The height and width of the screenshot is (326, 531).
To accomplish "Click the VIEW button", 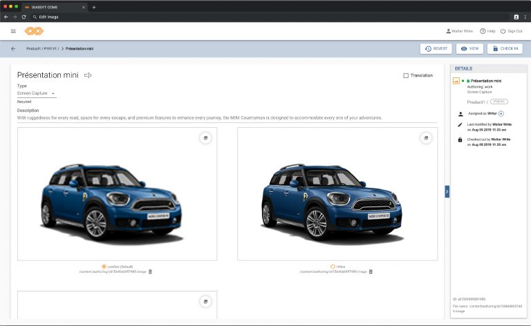I will (x=469, y=49).
